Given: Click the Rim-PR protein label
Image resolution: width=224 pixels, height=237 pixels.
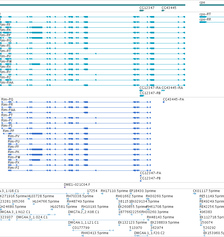Looking at the screenshot, I should coord(7,105).
